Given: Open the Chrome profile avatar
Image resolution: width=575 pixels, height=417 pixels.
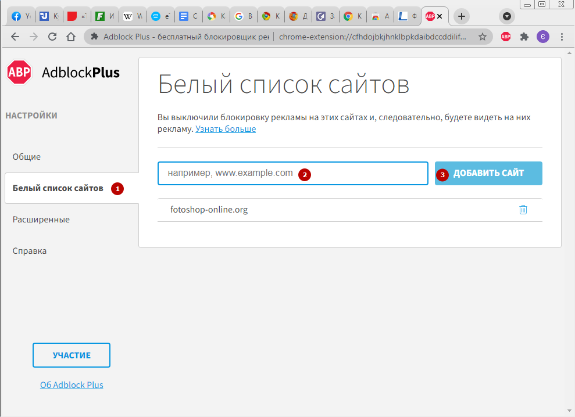Looking at the screenshot, I should (543, 37).
